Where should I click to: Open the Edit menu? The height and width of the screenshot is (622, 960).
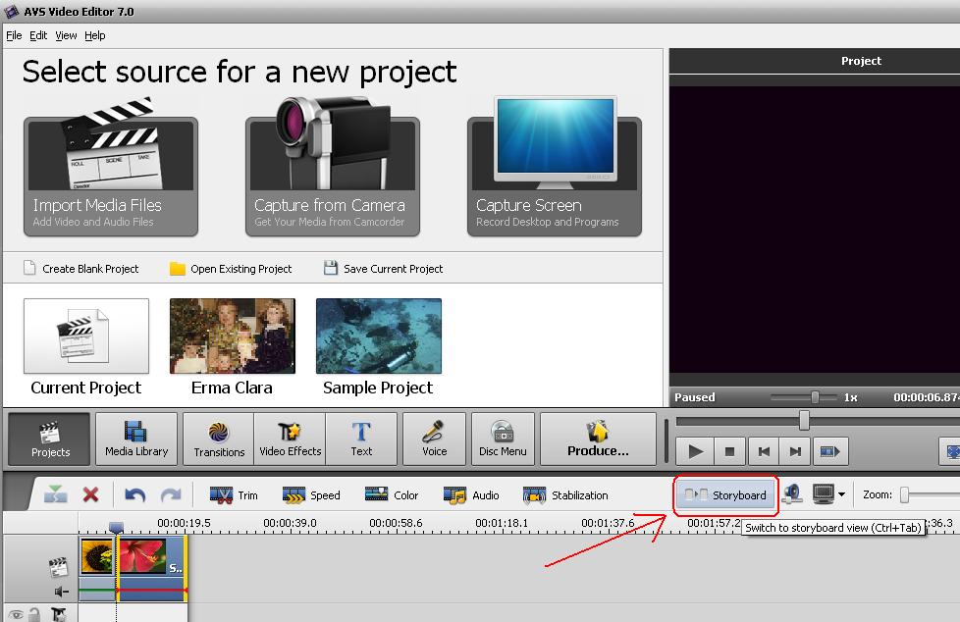[x=38, y=35]
